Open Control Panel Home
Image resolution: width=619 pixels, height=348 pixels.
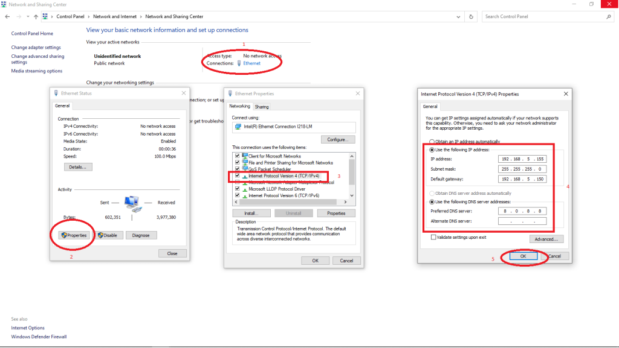(32, 33)
